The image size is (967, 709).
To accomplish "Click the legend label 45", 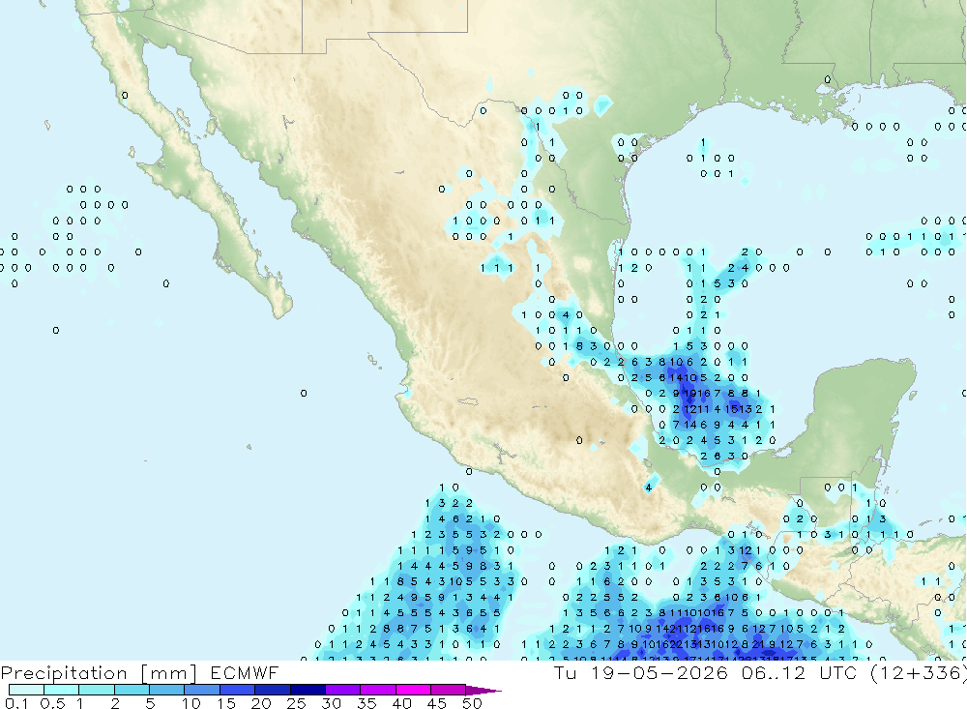I will coord(437,703).
